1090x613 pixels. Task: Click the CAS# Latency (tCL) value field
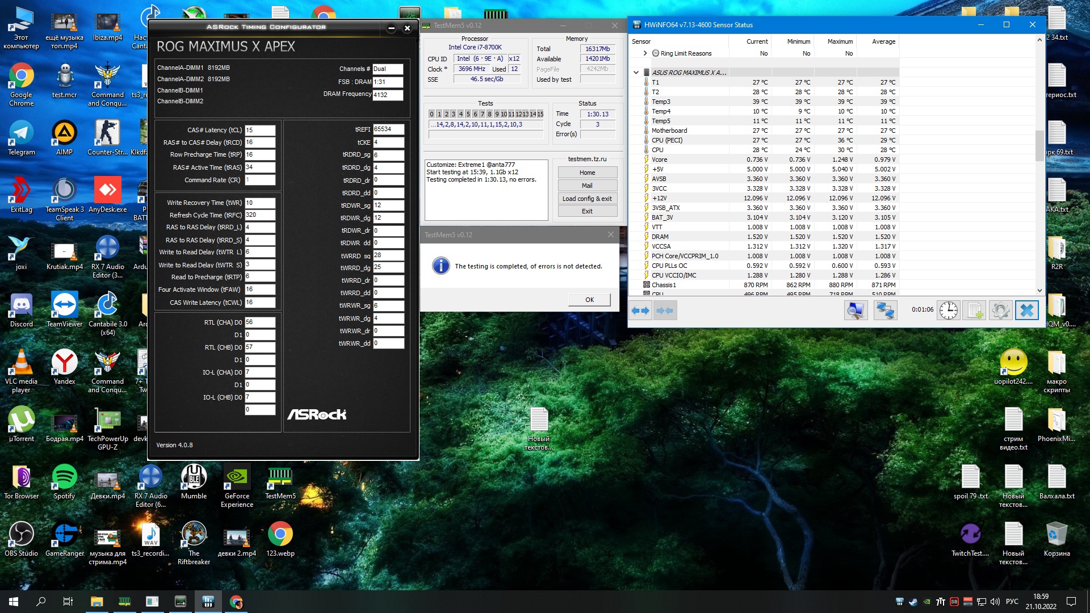pos(260,130)
